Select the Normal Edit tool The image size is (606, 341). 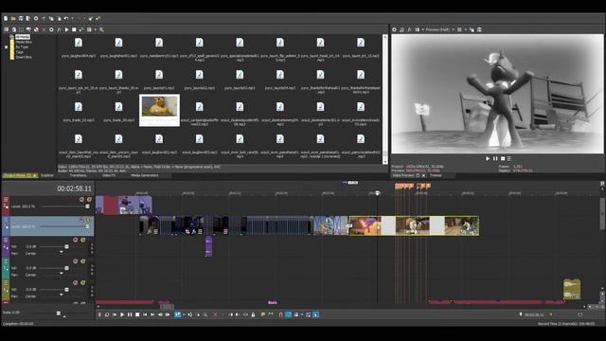pos(177,314)
